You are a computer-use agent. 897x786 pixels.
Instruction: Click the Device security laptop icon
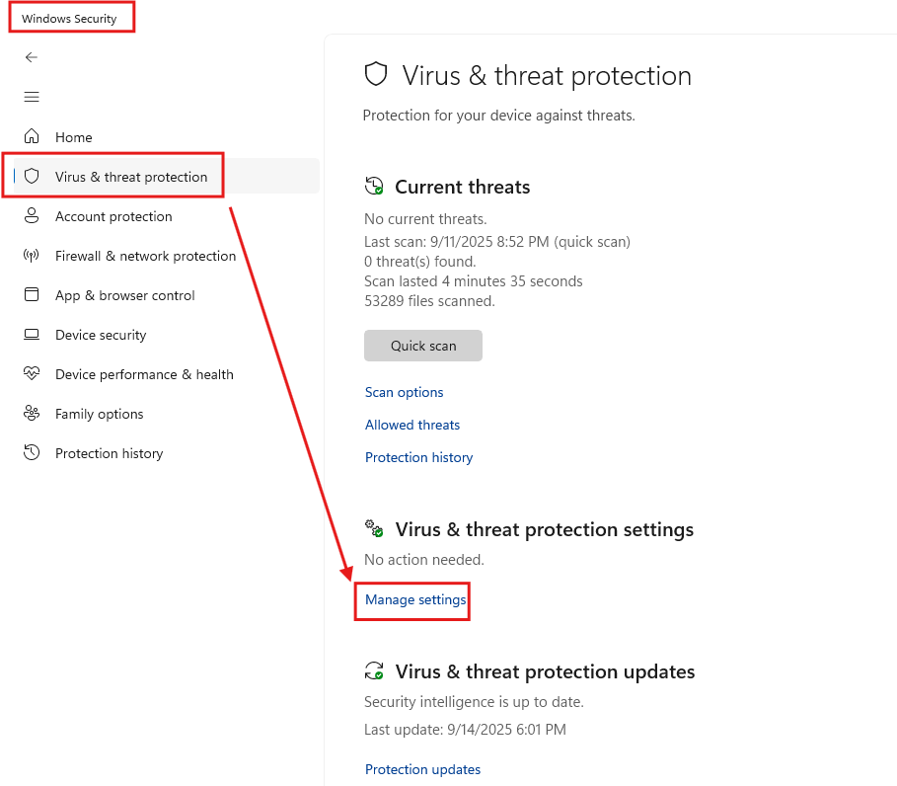(33, 335)
